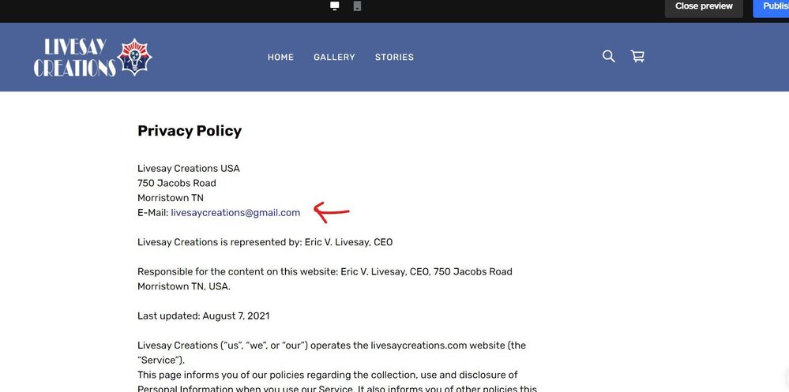Open the STORIES menu item
The image size is (789, 392).
pyautogui.click(x=394, y=58)
